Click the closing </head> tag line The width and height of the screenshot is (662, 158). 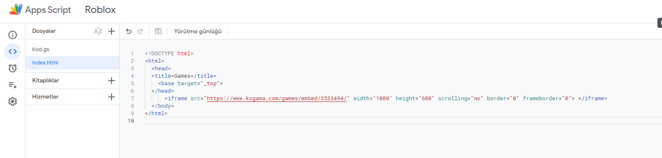point(163,91)
